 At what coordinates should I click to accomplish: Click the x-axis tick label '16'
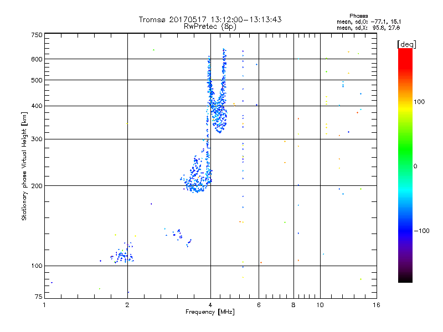click(377, 305)
